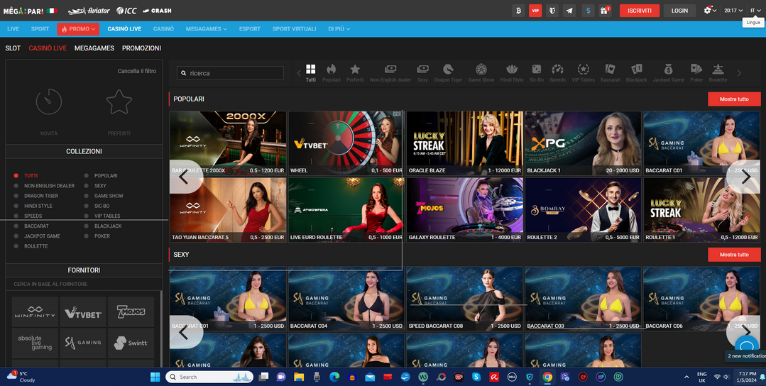Filter by the TVBET provider tile
Screen dimensions: 766x386
(x=83, y=311)
